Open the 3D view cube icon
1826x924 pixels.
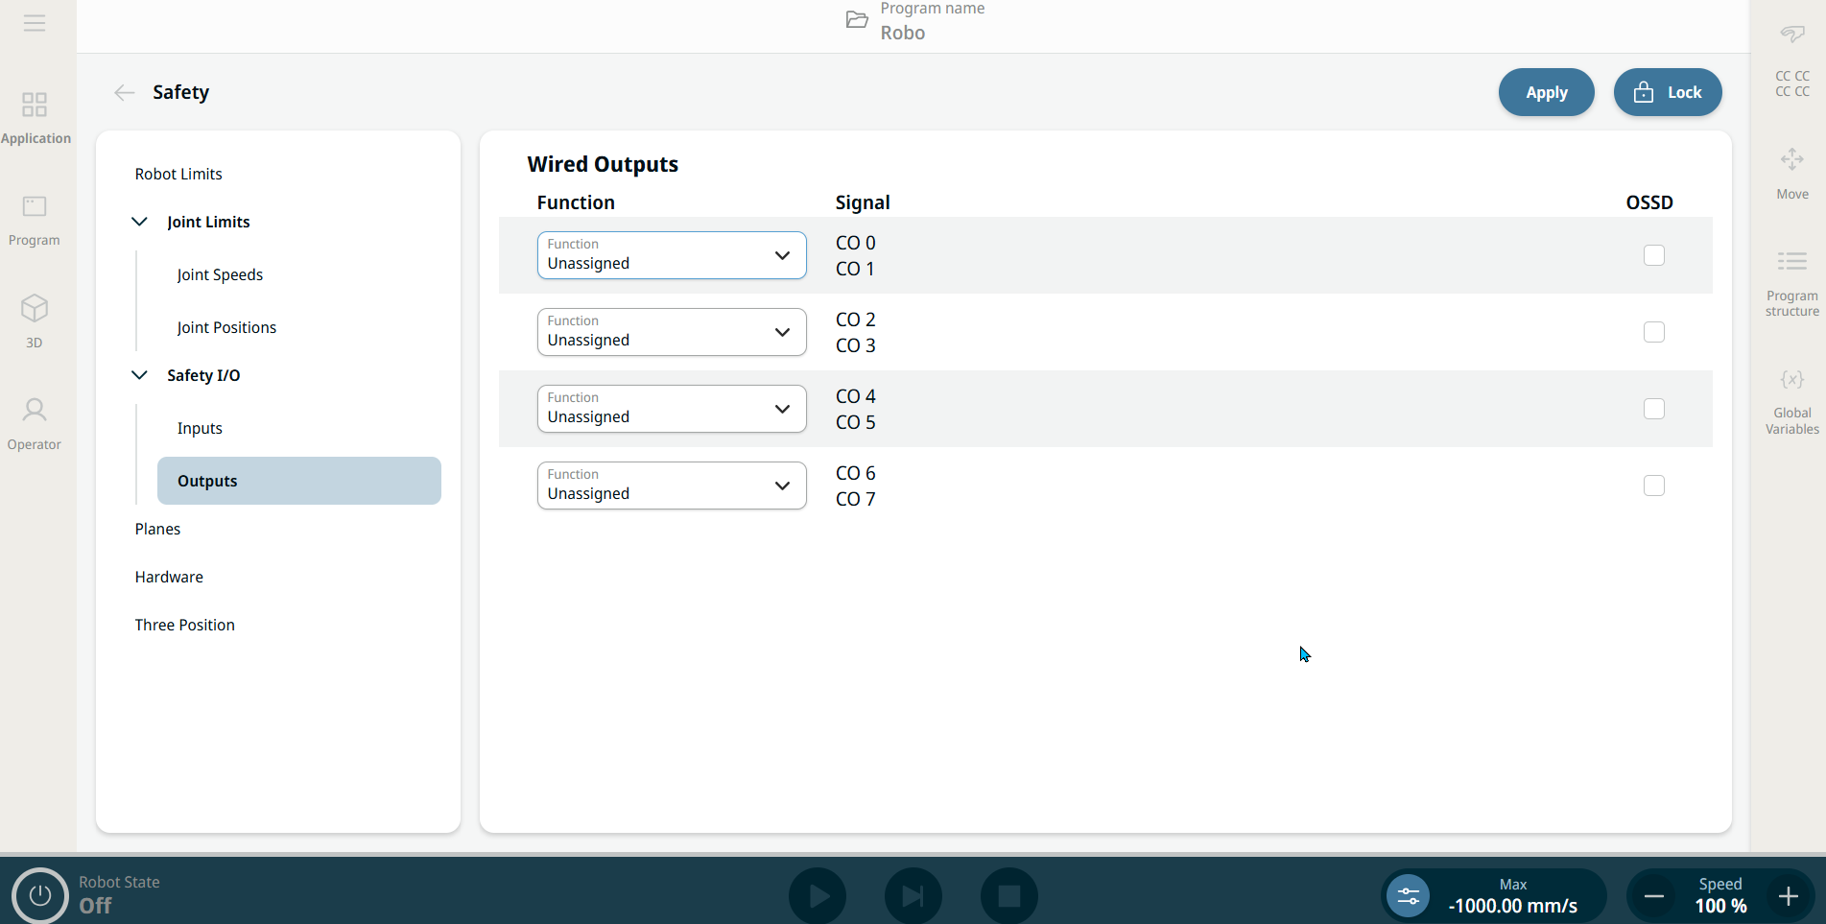35,309
